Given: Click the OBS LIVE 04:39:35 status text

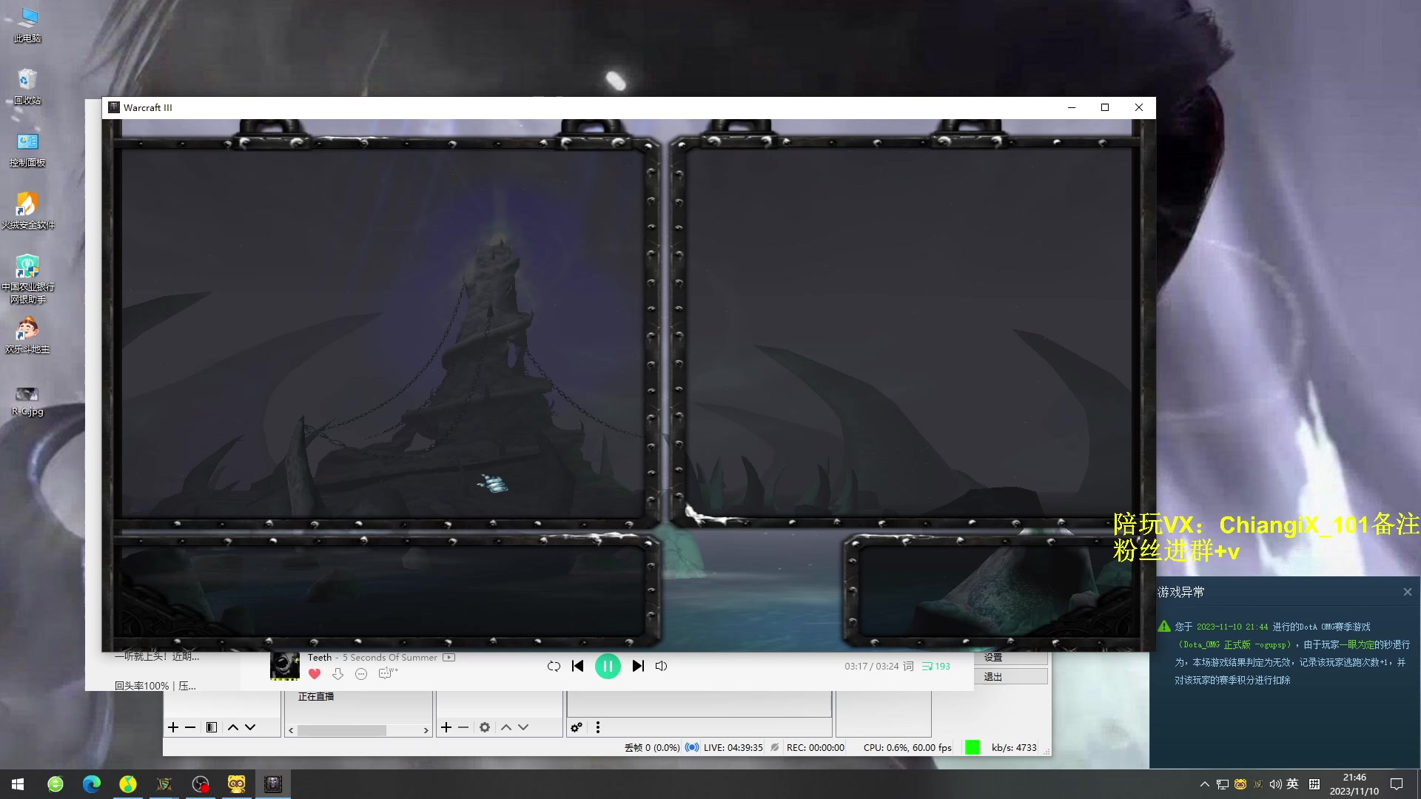Looking at the screenshot, I should [x=733, y=748].
